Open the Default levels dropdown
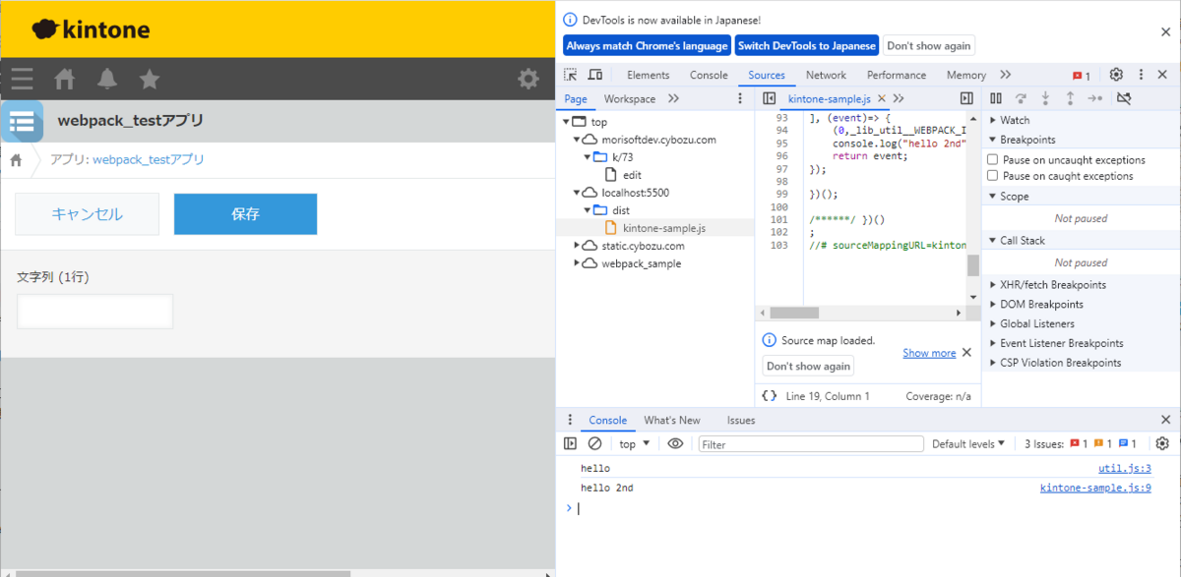 (968, 443)
